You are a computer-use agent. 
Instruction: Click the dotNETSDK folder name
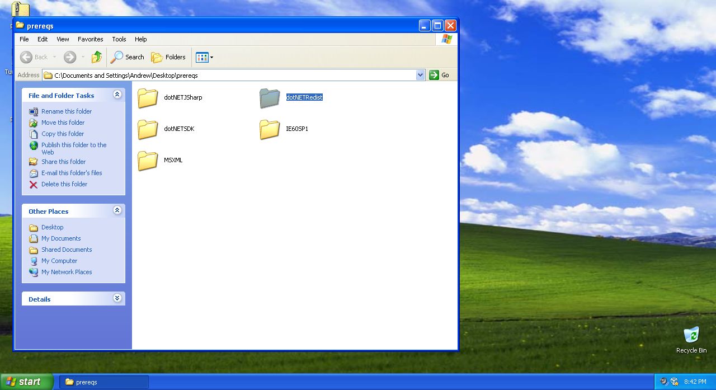pyautogui.click(x=179, y=129)
